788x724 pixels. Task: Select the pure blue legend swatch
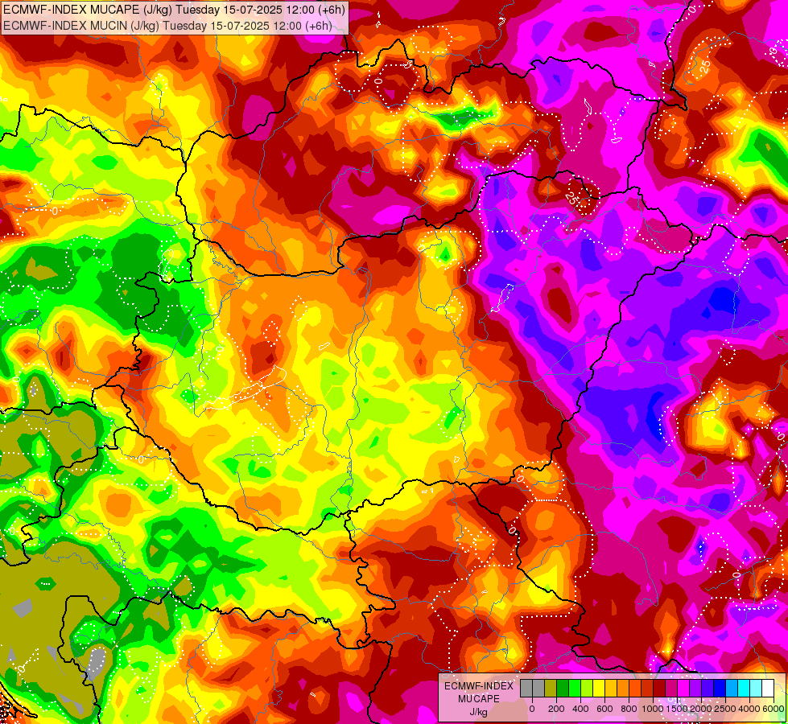point(720,689)
